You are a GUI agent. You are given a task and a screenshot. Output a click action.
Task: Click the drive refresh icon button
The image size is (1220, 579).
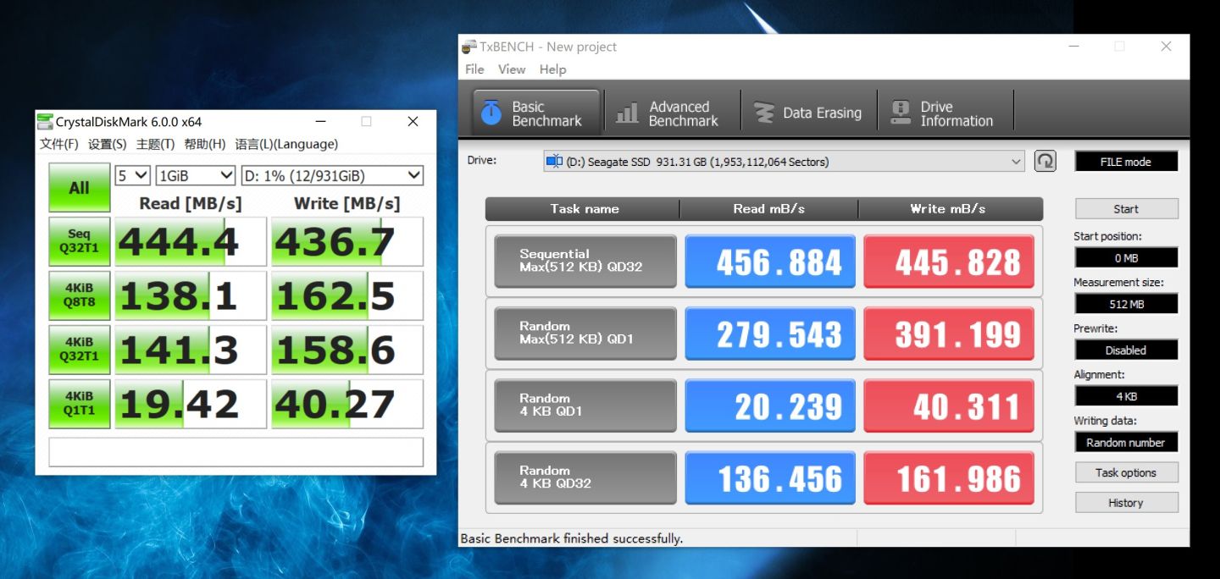[1045, 161]
